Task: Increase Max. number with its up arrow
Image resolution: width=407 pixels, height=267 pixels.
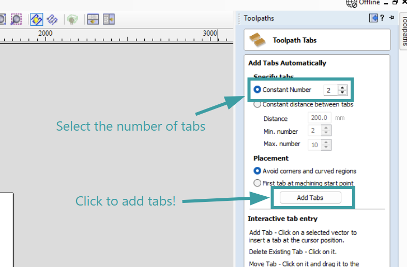Action: click(326, 143)
